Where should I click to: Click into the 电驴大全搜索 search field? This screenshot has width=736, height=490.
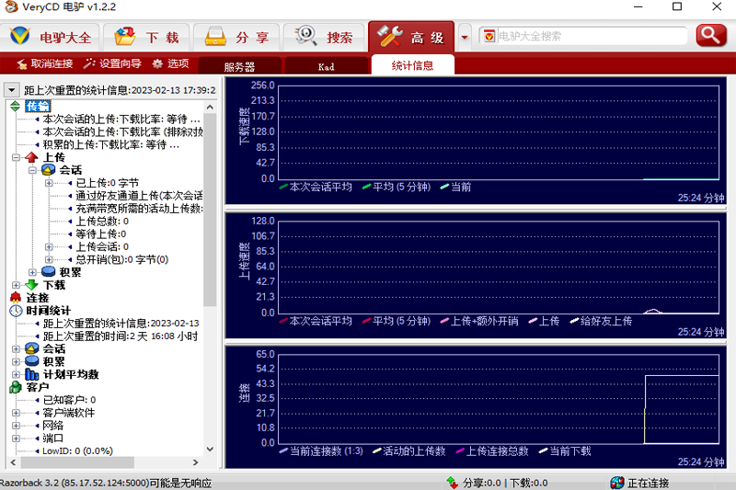coord(590,37)
